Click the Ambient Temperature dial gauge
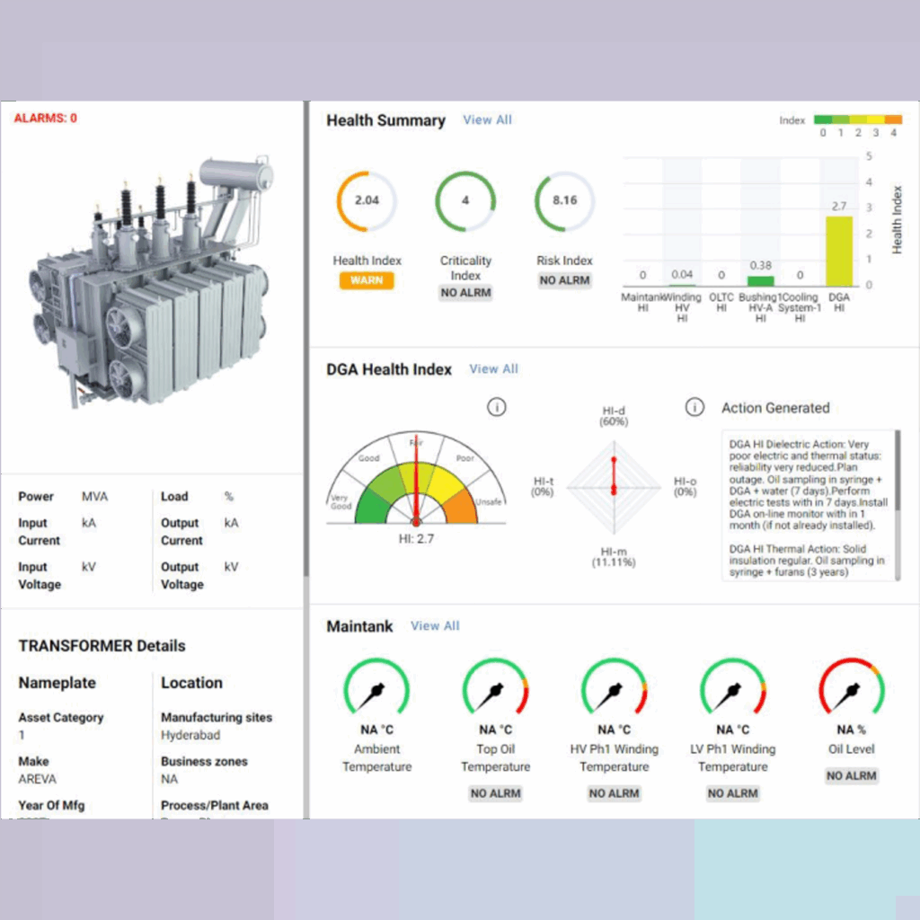 pos(376,690)
